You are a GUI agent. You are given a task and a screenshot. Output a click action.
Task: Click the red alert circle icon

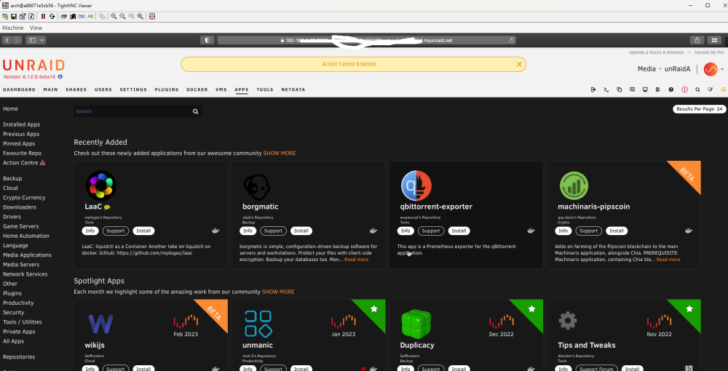click(684, 89)
